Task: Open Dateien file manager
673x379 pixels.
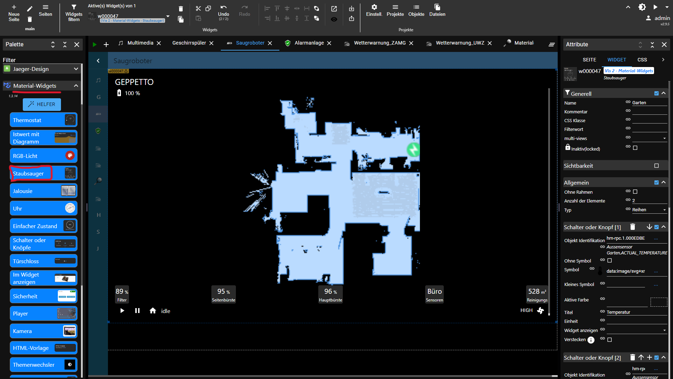Action: coord(437,7)
